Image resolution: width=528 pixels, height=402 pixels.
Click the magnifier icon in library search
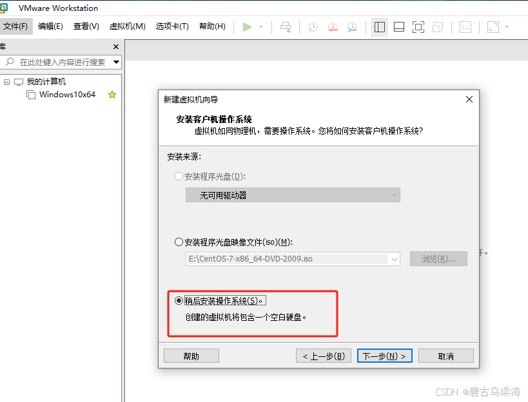(10, 62)
